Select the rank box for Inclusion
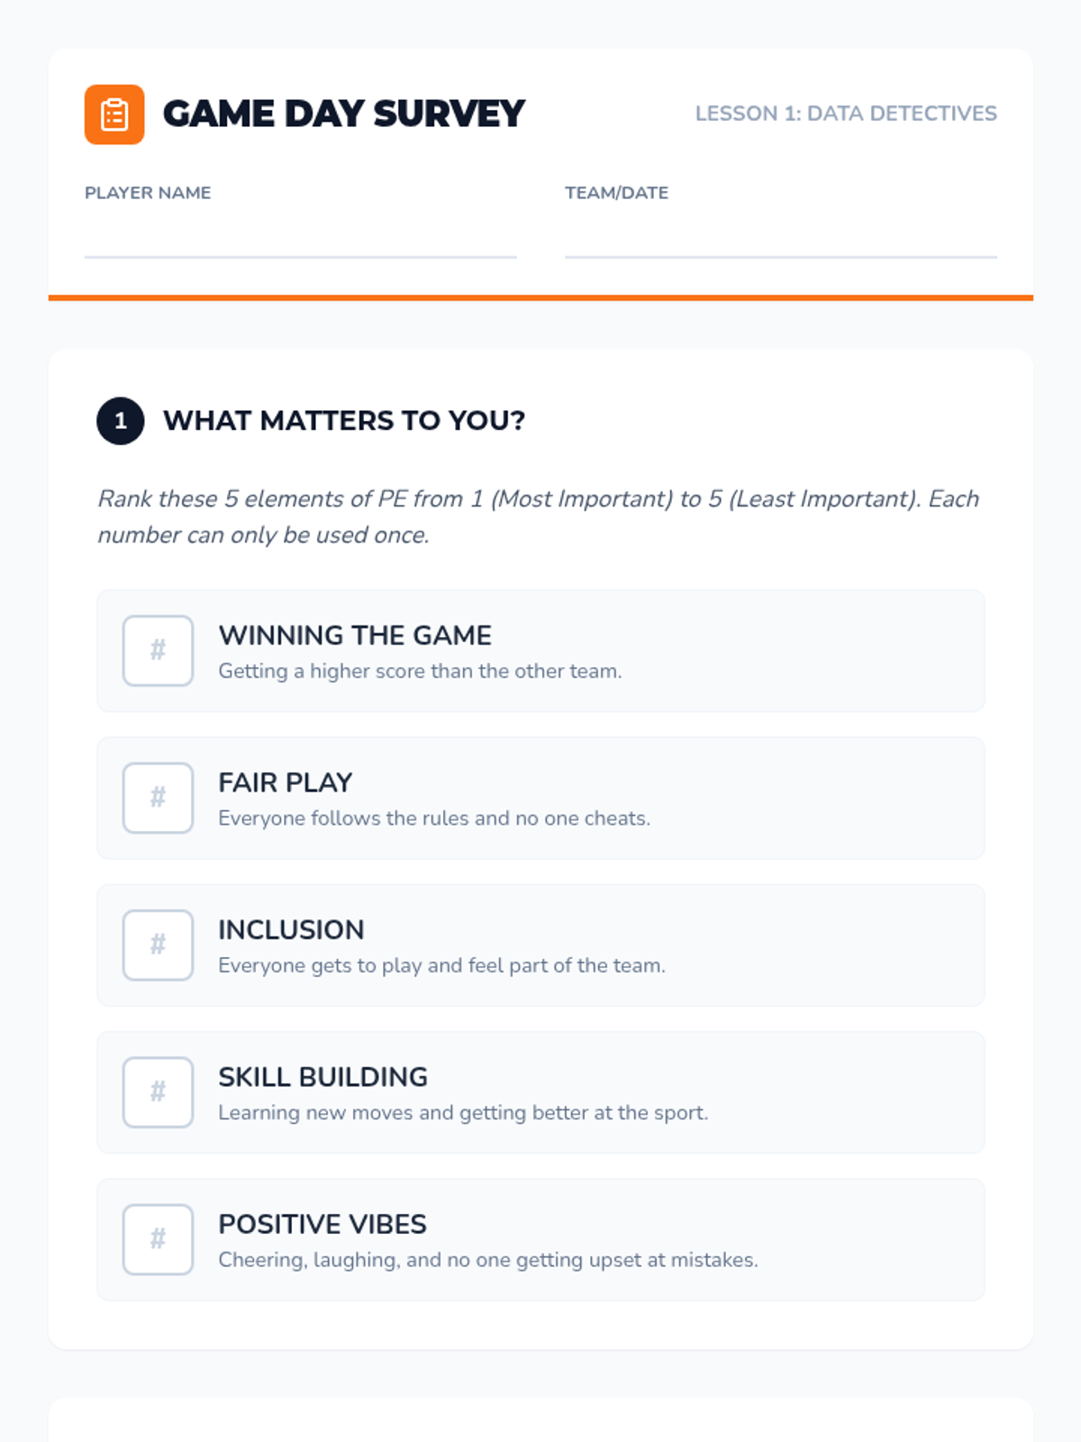The width and height of the screenshot is (1081, 1442). 158,945
